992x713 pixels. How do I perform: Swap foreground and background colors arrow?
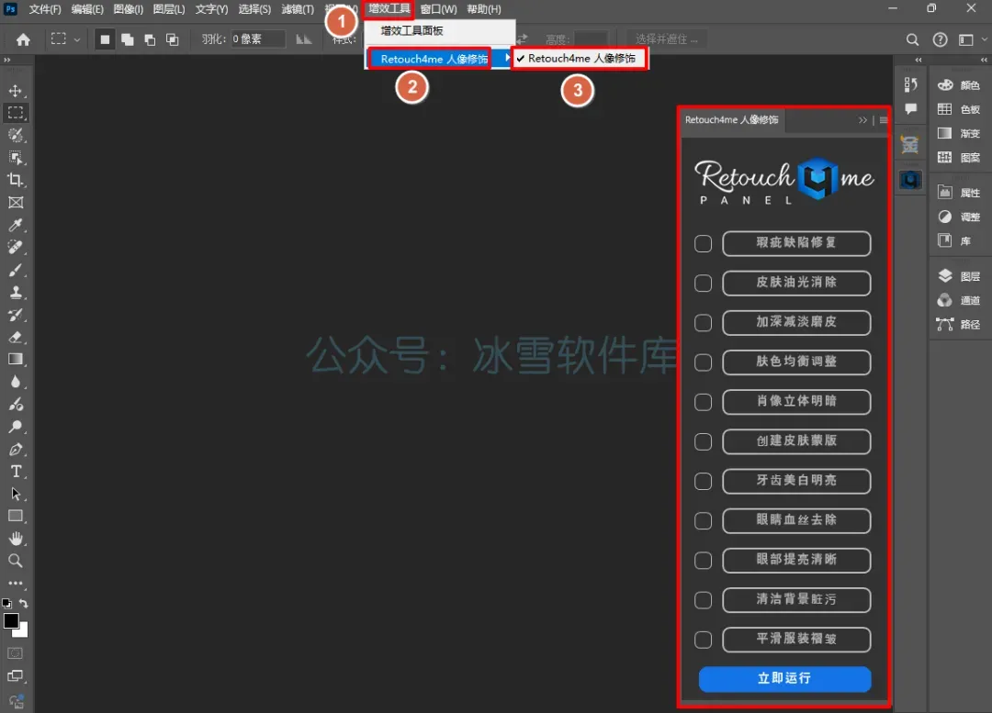pos(23,604)
